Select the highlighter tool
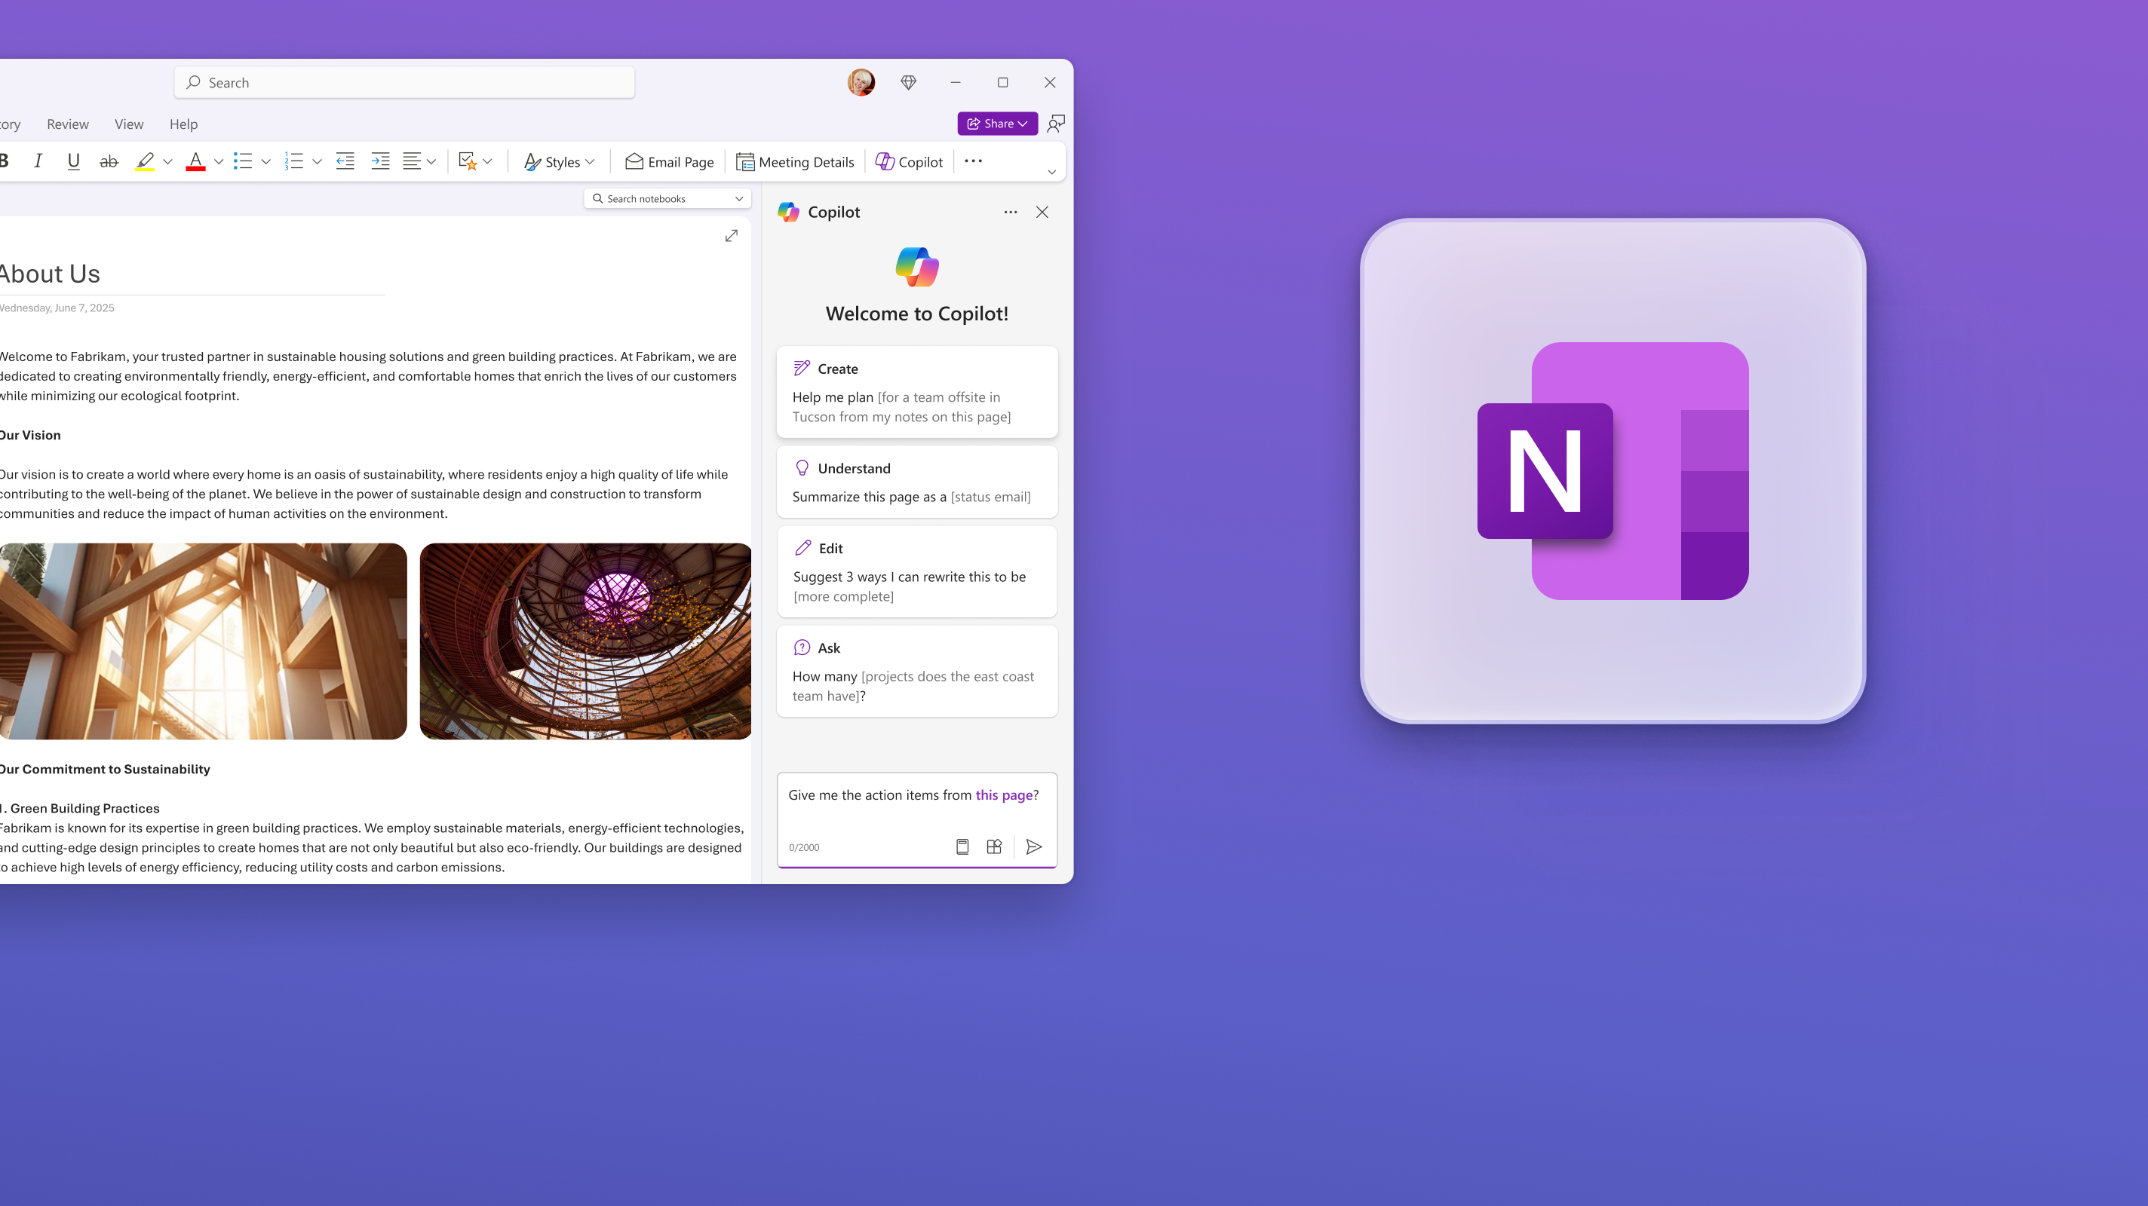 point(144,161)
